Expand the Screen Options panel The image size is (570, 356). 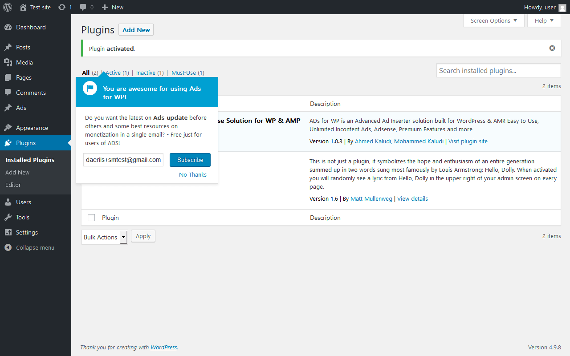point(493,20)
